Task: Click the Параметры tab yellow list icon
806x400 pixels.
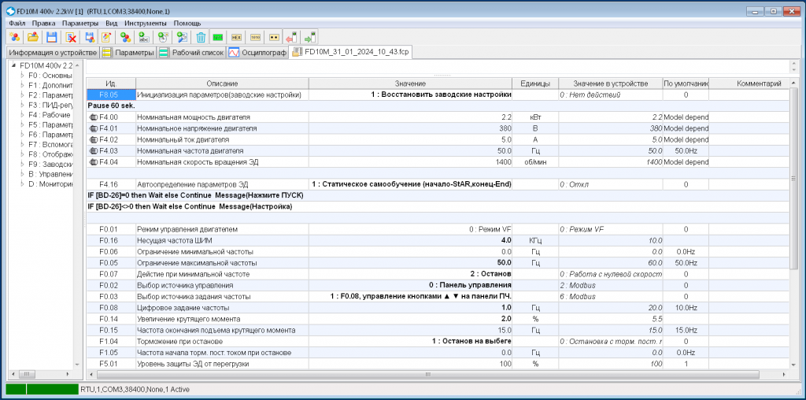Action: (x=107, y=52)
